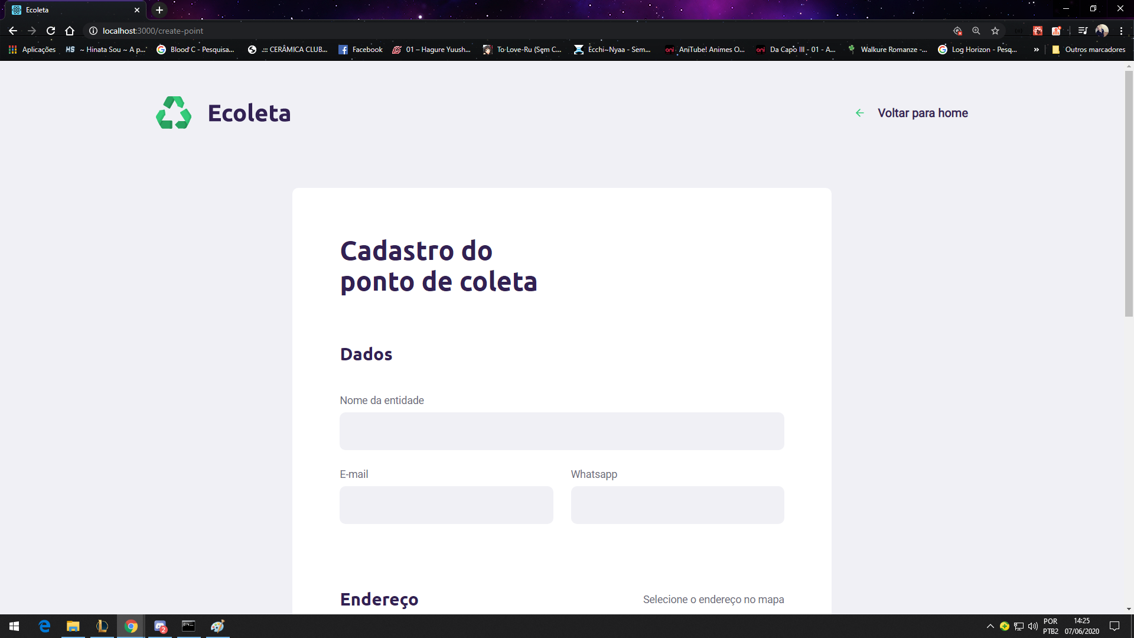Open a new browser tab
Image resolution: width=1134 pixels, height=638 pixels.
pos(159,9)
